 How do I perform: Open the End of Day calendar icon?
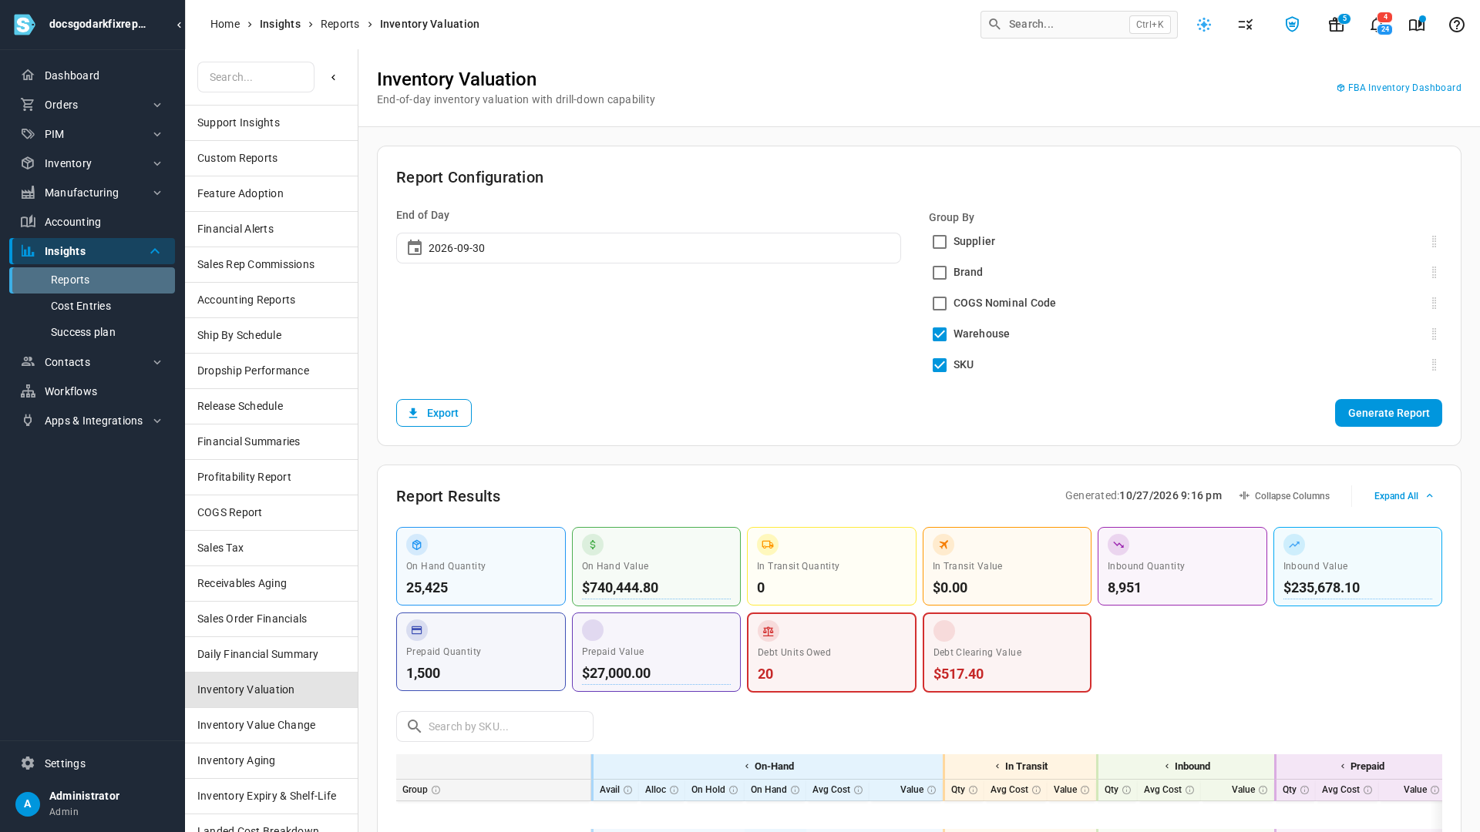point(415,248)
